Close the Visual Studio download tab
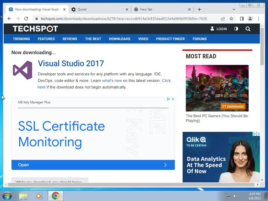The image size is (268, 201). [x=64, y=9]
